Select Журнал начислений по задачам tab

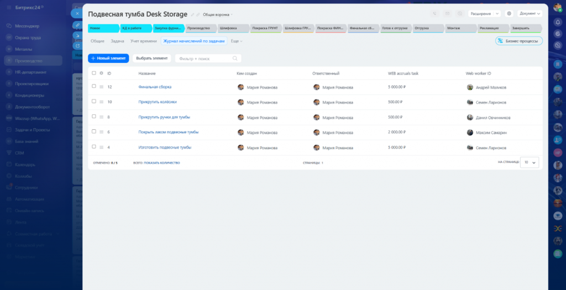[x=194, y=41]
